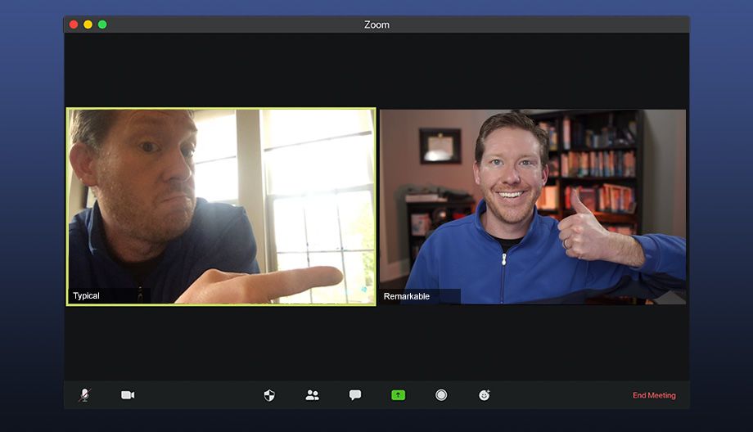Close the Zoom window with red button
The width and height of the screenshot is (753, 432).
74,25
